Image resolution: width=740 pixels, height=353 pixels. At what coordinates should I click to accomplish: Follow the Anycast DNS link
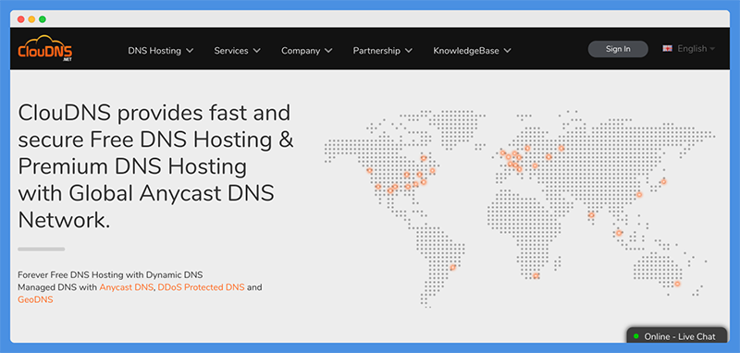point(127,287)
